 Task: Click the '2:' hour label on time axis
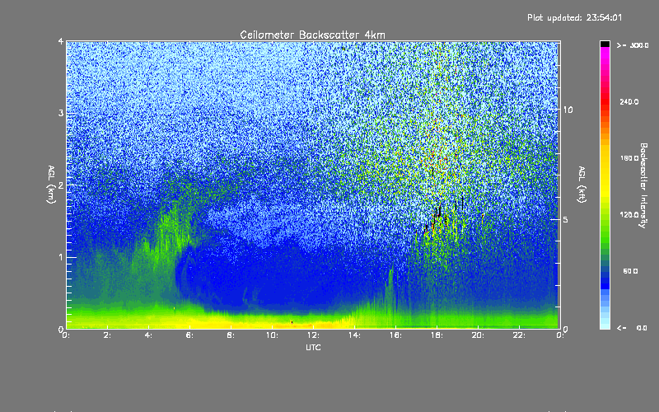click(107, 335)
